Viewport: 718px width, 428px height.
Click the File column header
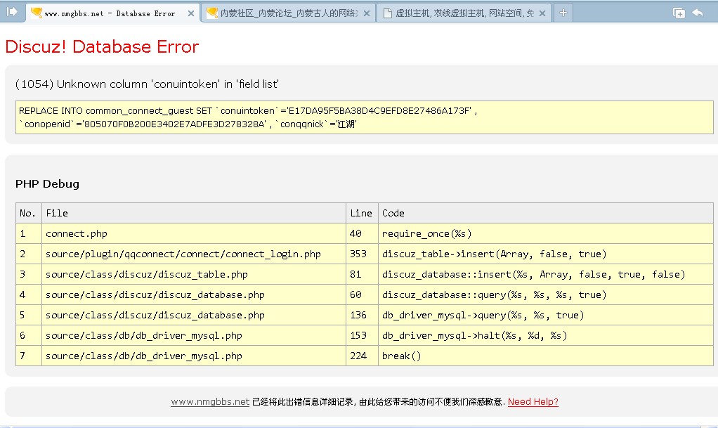194,213
